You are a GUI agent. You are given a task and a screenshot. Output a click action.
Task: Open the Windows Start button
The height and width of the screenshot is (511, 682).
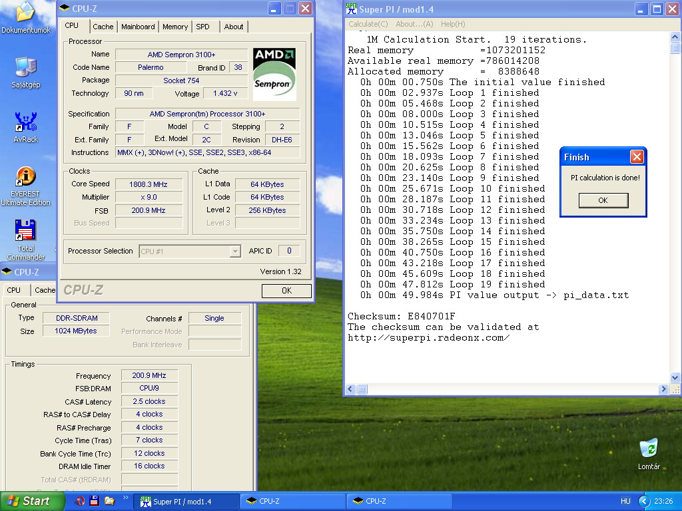31,501
